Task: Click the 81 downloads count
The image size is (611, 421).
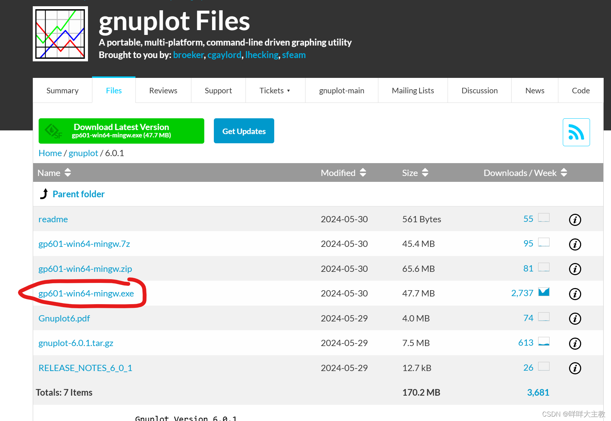Action: coord(528,268)
